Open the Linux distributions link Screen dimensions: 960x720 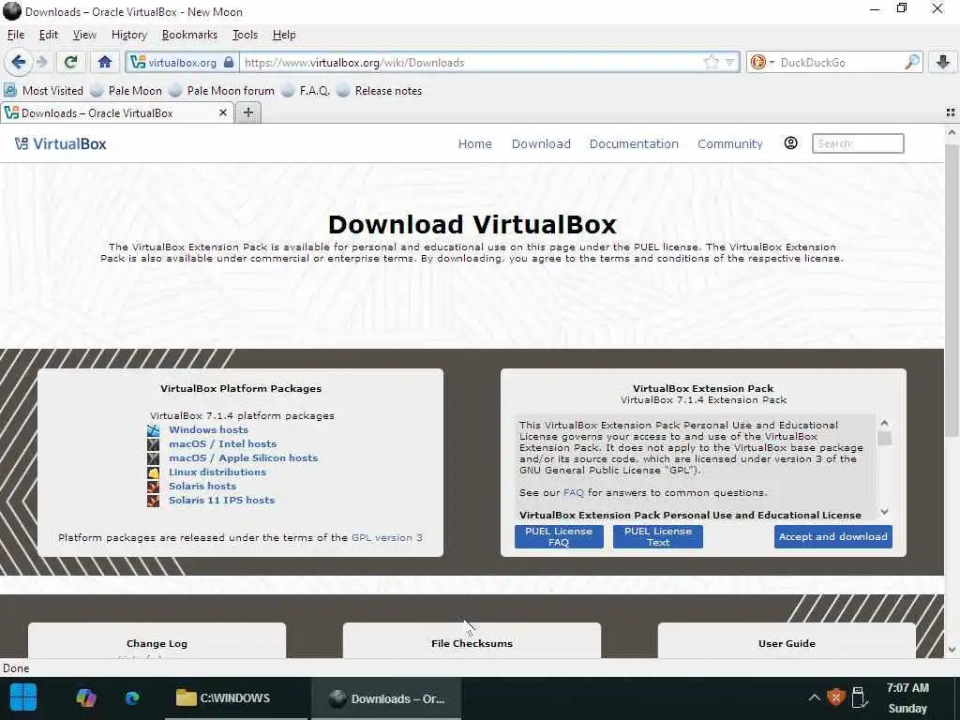pos(217,472)
